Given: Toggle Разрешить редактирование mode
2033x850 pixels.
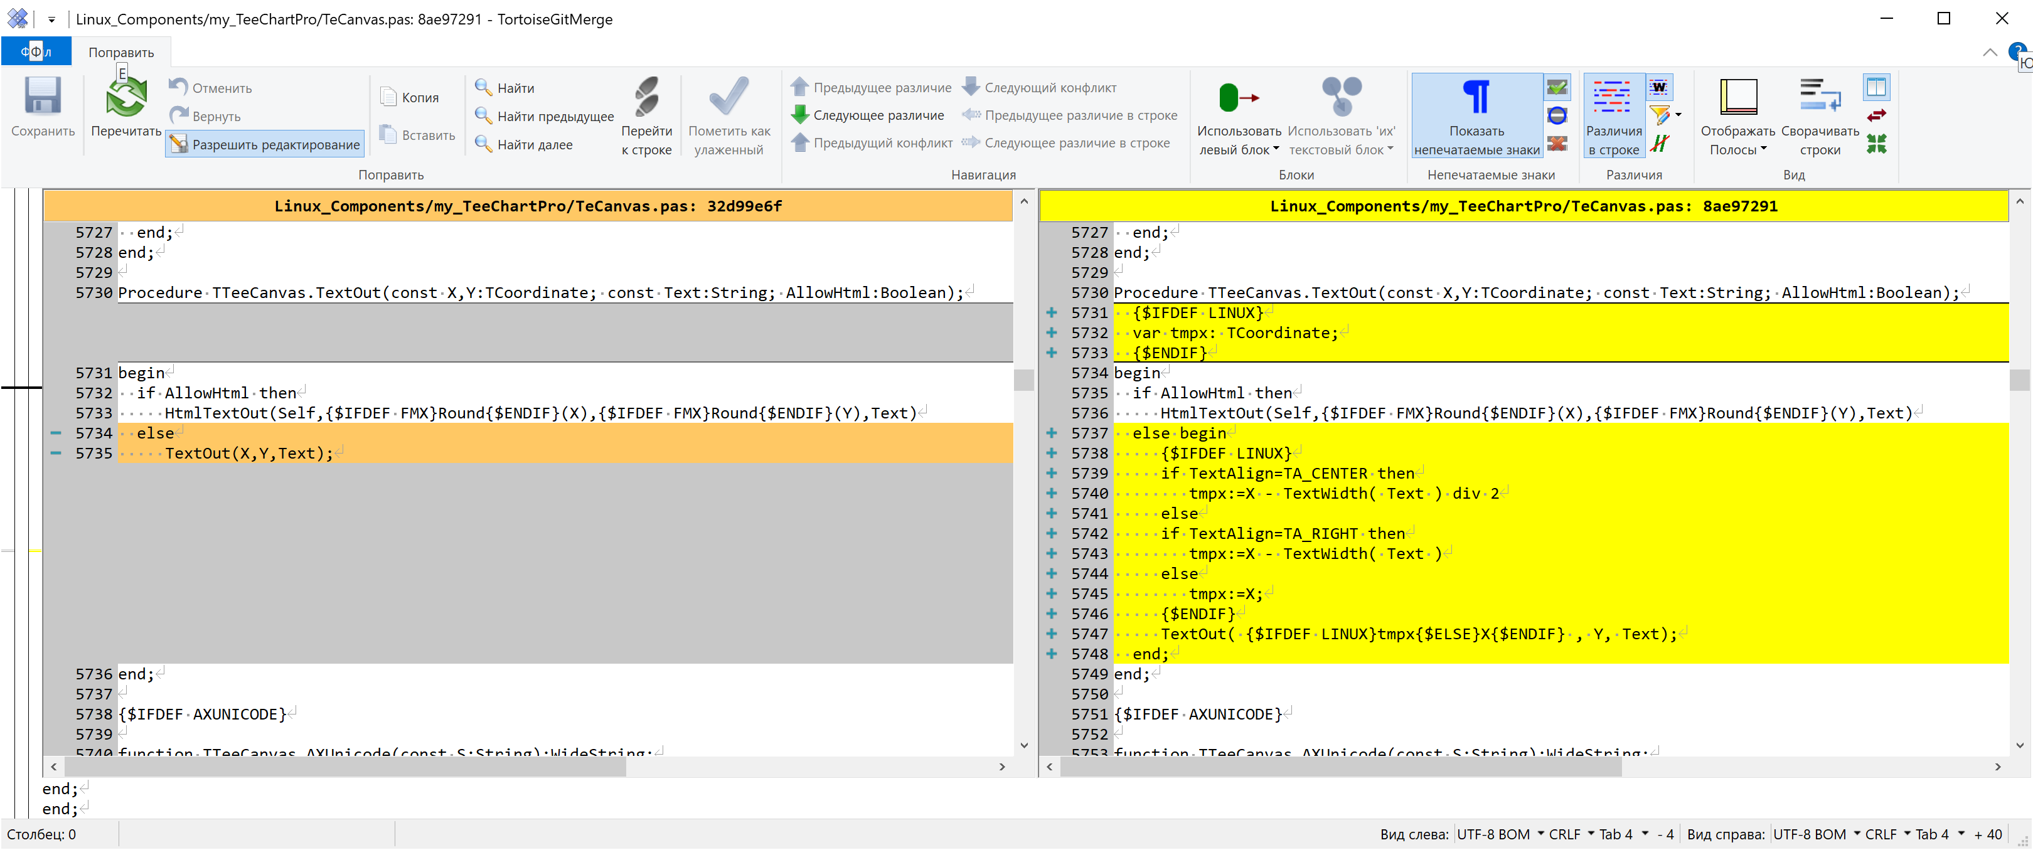Looking at the screenshot, I should [x=265, y=144].
